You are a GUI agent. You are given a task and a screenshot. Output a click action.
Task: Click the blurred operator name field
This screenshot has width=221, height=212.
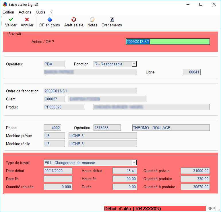click(90, 72)
